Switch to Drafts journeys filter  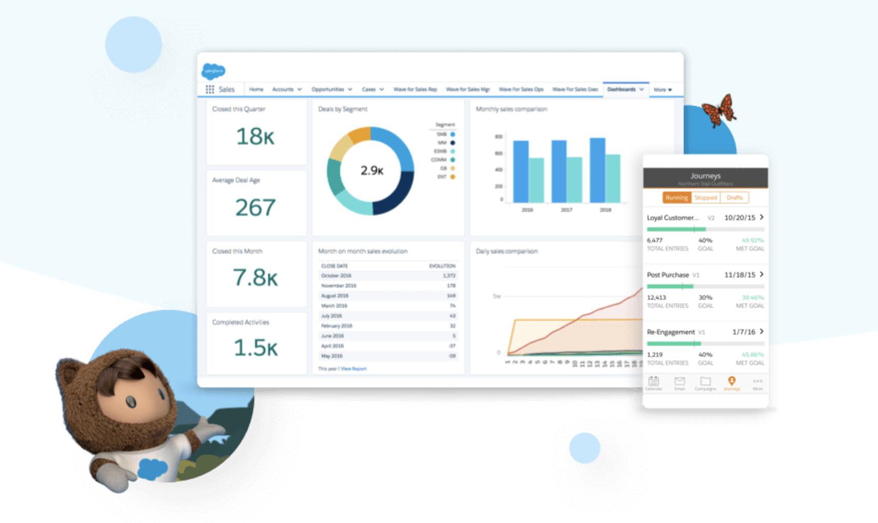point(734,197)
